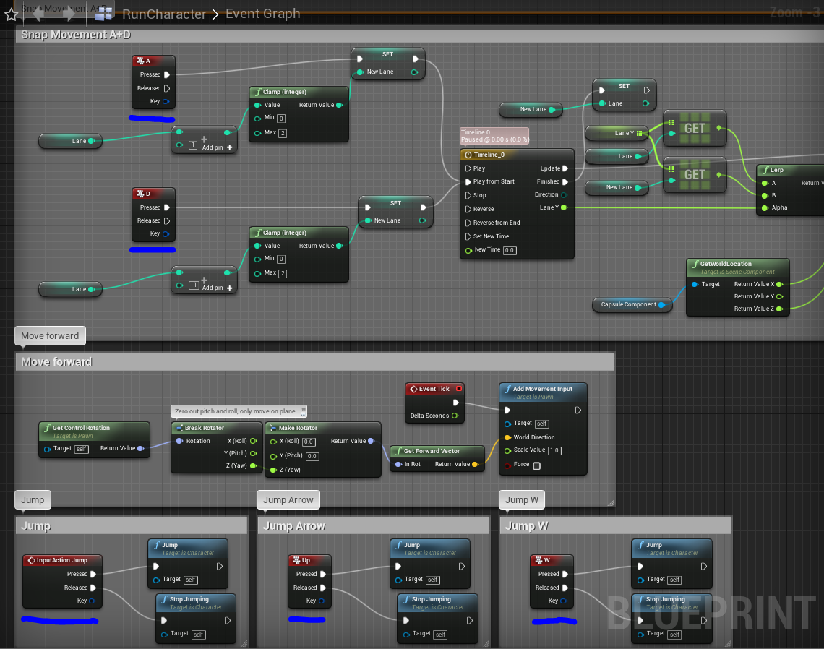
Task: Click the Snap Movement A+D comment header
Action: point(76,35)
